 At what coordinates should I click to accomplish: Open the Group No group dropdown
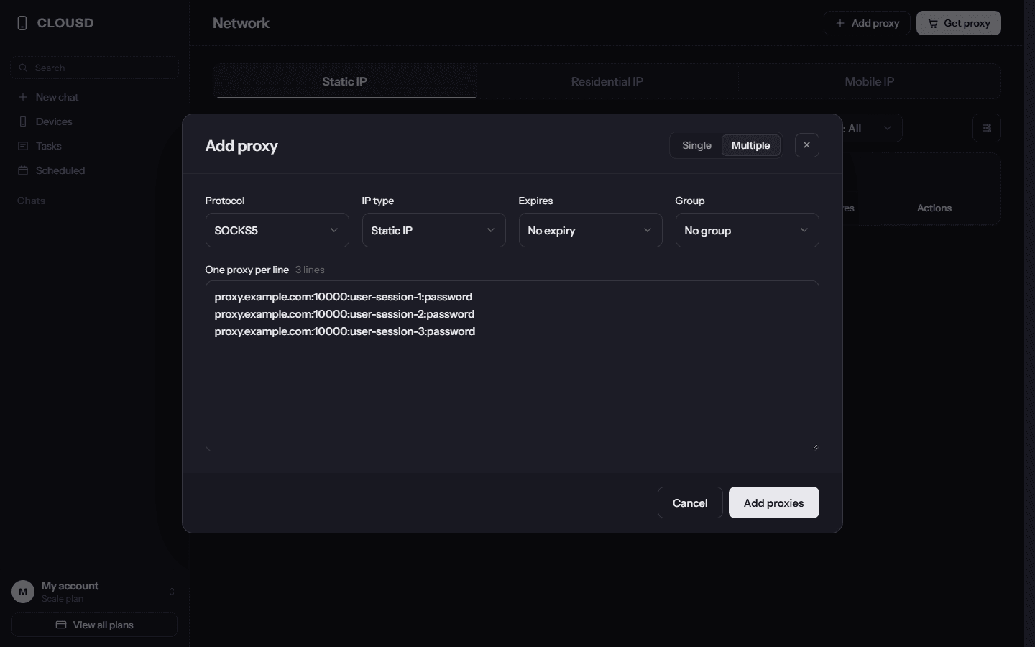coord(747,230)
